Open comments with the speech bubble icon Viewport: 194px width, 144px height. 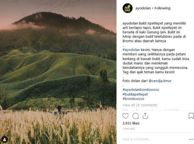[135, 116]
